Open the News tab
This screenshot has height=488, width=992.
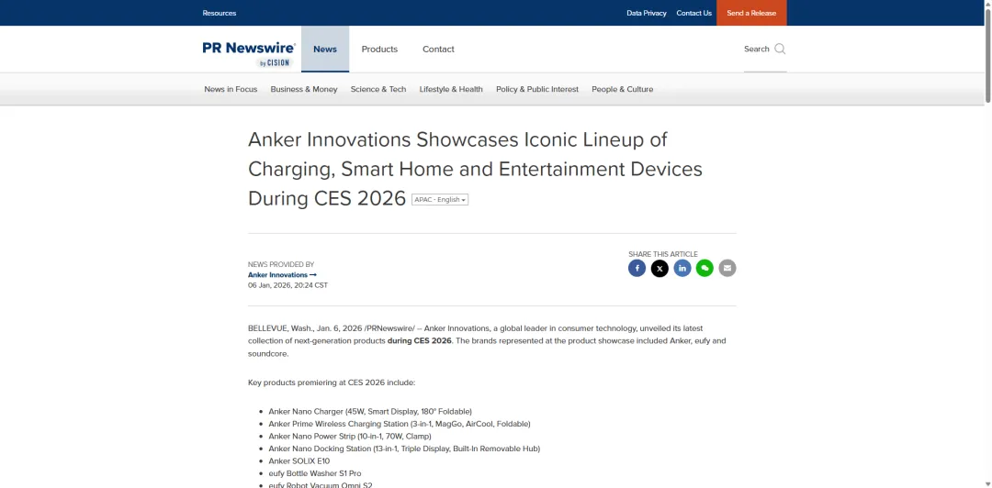pyautogui.click(x=325, y=49)
